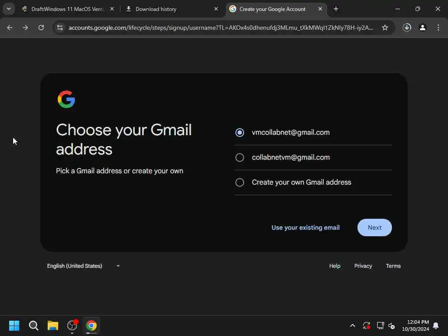Click favicon of Draft:Windows 11 tab
Viewport: 448px width, 336px height.
click(24, 9)
